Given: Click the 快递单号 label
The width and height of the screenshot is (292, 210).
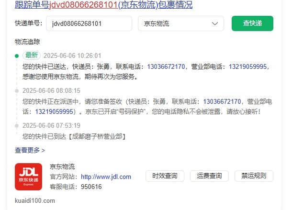Looking at the screenshot, I should 28,23.
